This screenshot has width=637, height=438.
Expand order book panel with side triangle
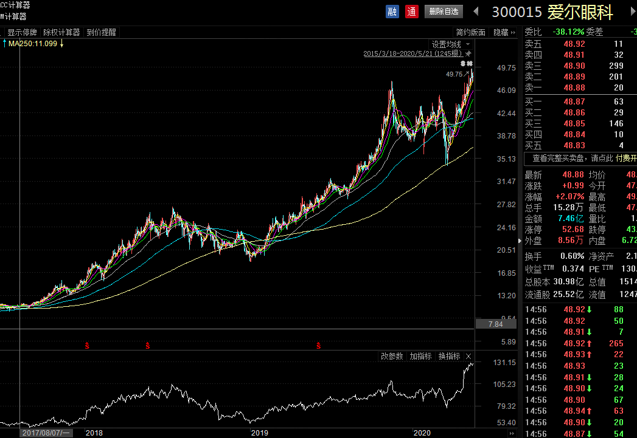pos(520,241)
